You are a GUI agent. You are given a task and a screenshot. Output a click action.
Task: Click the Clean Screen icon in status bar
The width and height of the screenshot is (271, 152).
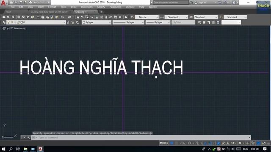click(x=264, y=143)
